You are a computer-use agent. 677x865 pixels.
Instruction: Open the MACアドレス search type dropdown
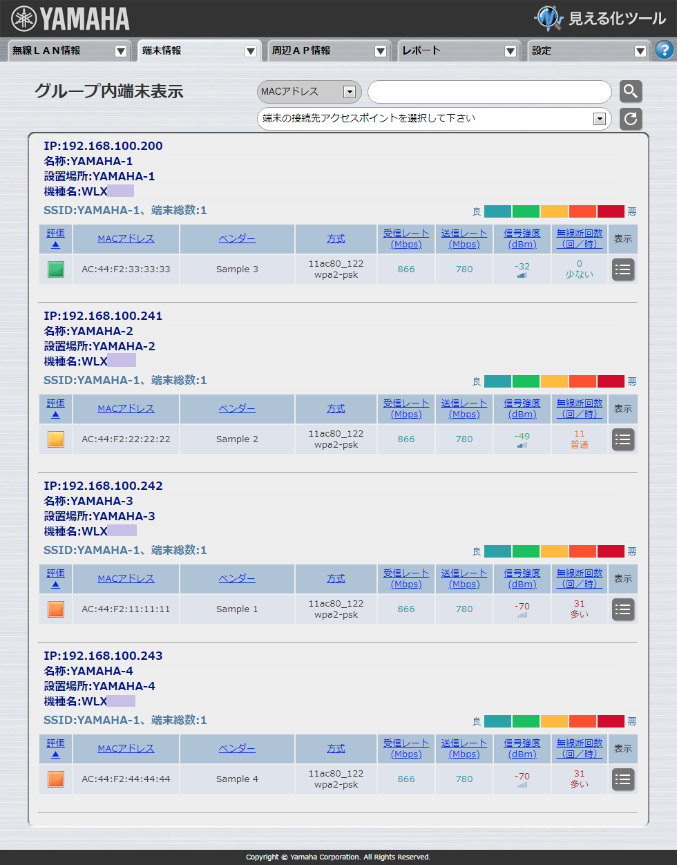(x=350, y=91)
